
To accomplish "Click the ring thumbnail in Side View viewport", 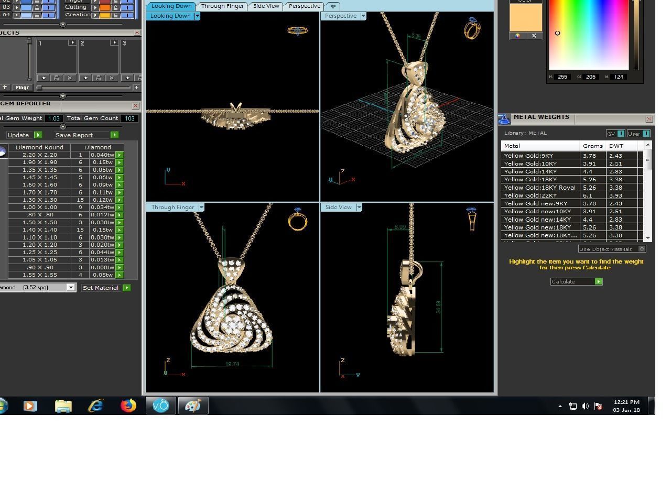I will 472,219.
